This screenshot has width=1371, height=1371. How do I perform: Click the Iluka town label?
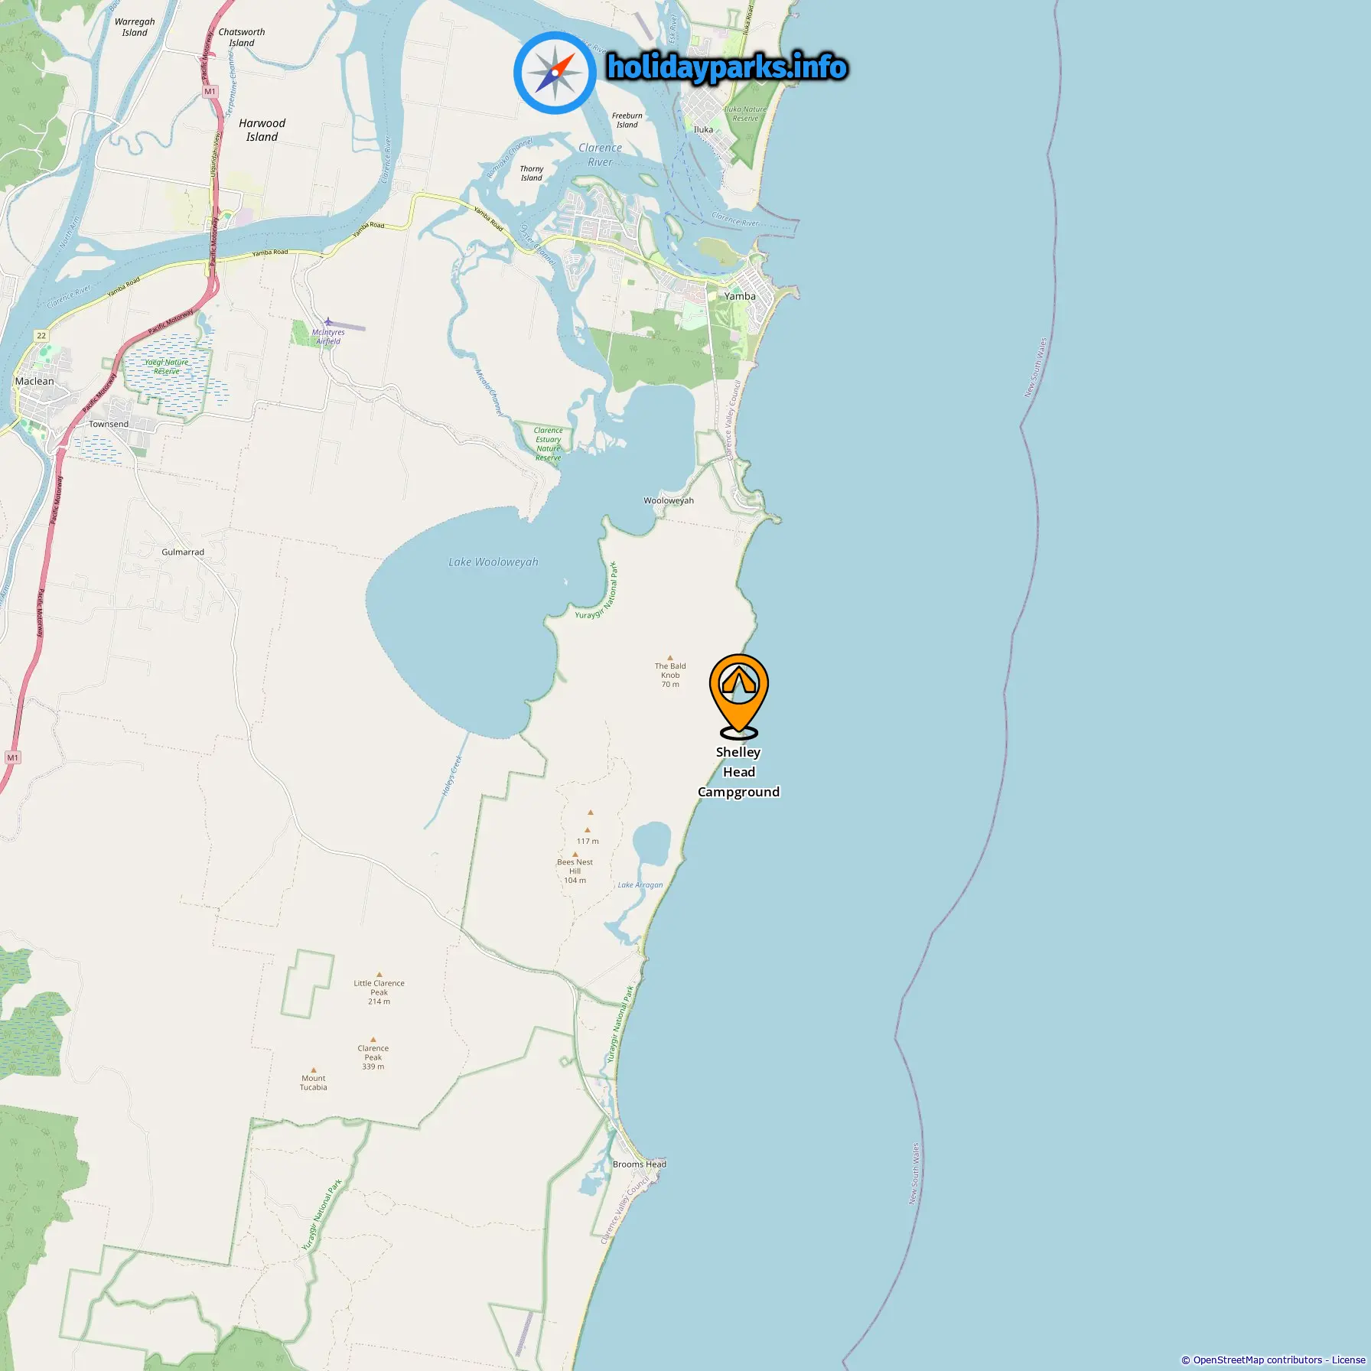703,130
